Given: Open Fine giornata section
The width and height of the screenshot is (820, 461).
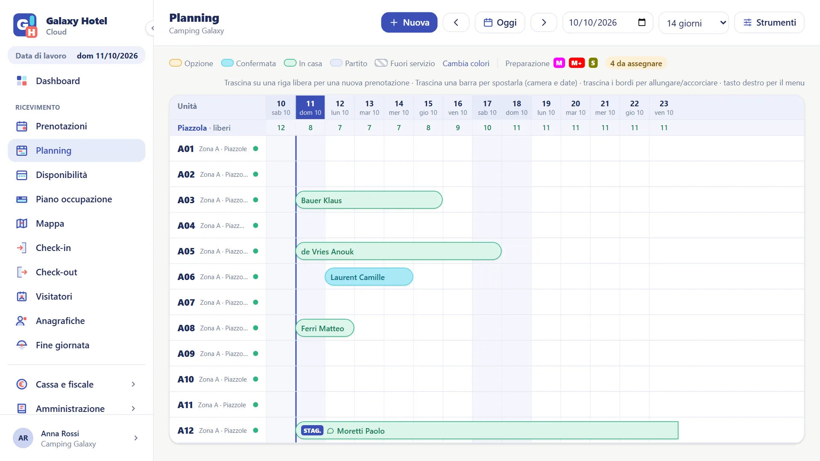Looking at the screenshot, I should pyautogui.click(x=76, y=345).
